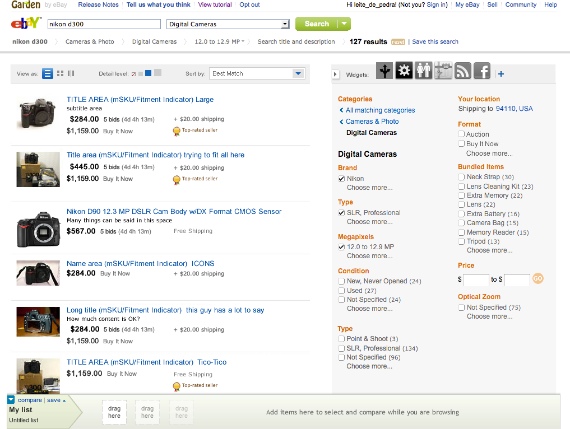The image size is (570, 429).
Task: Open the Sell page
Action: click(492, 4)
